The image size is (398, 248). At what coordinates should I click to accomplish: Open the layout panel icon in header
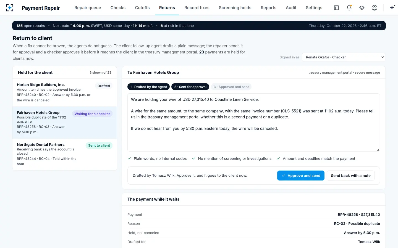click(336, 8)
